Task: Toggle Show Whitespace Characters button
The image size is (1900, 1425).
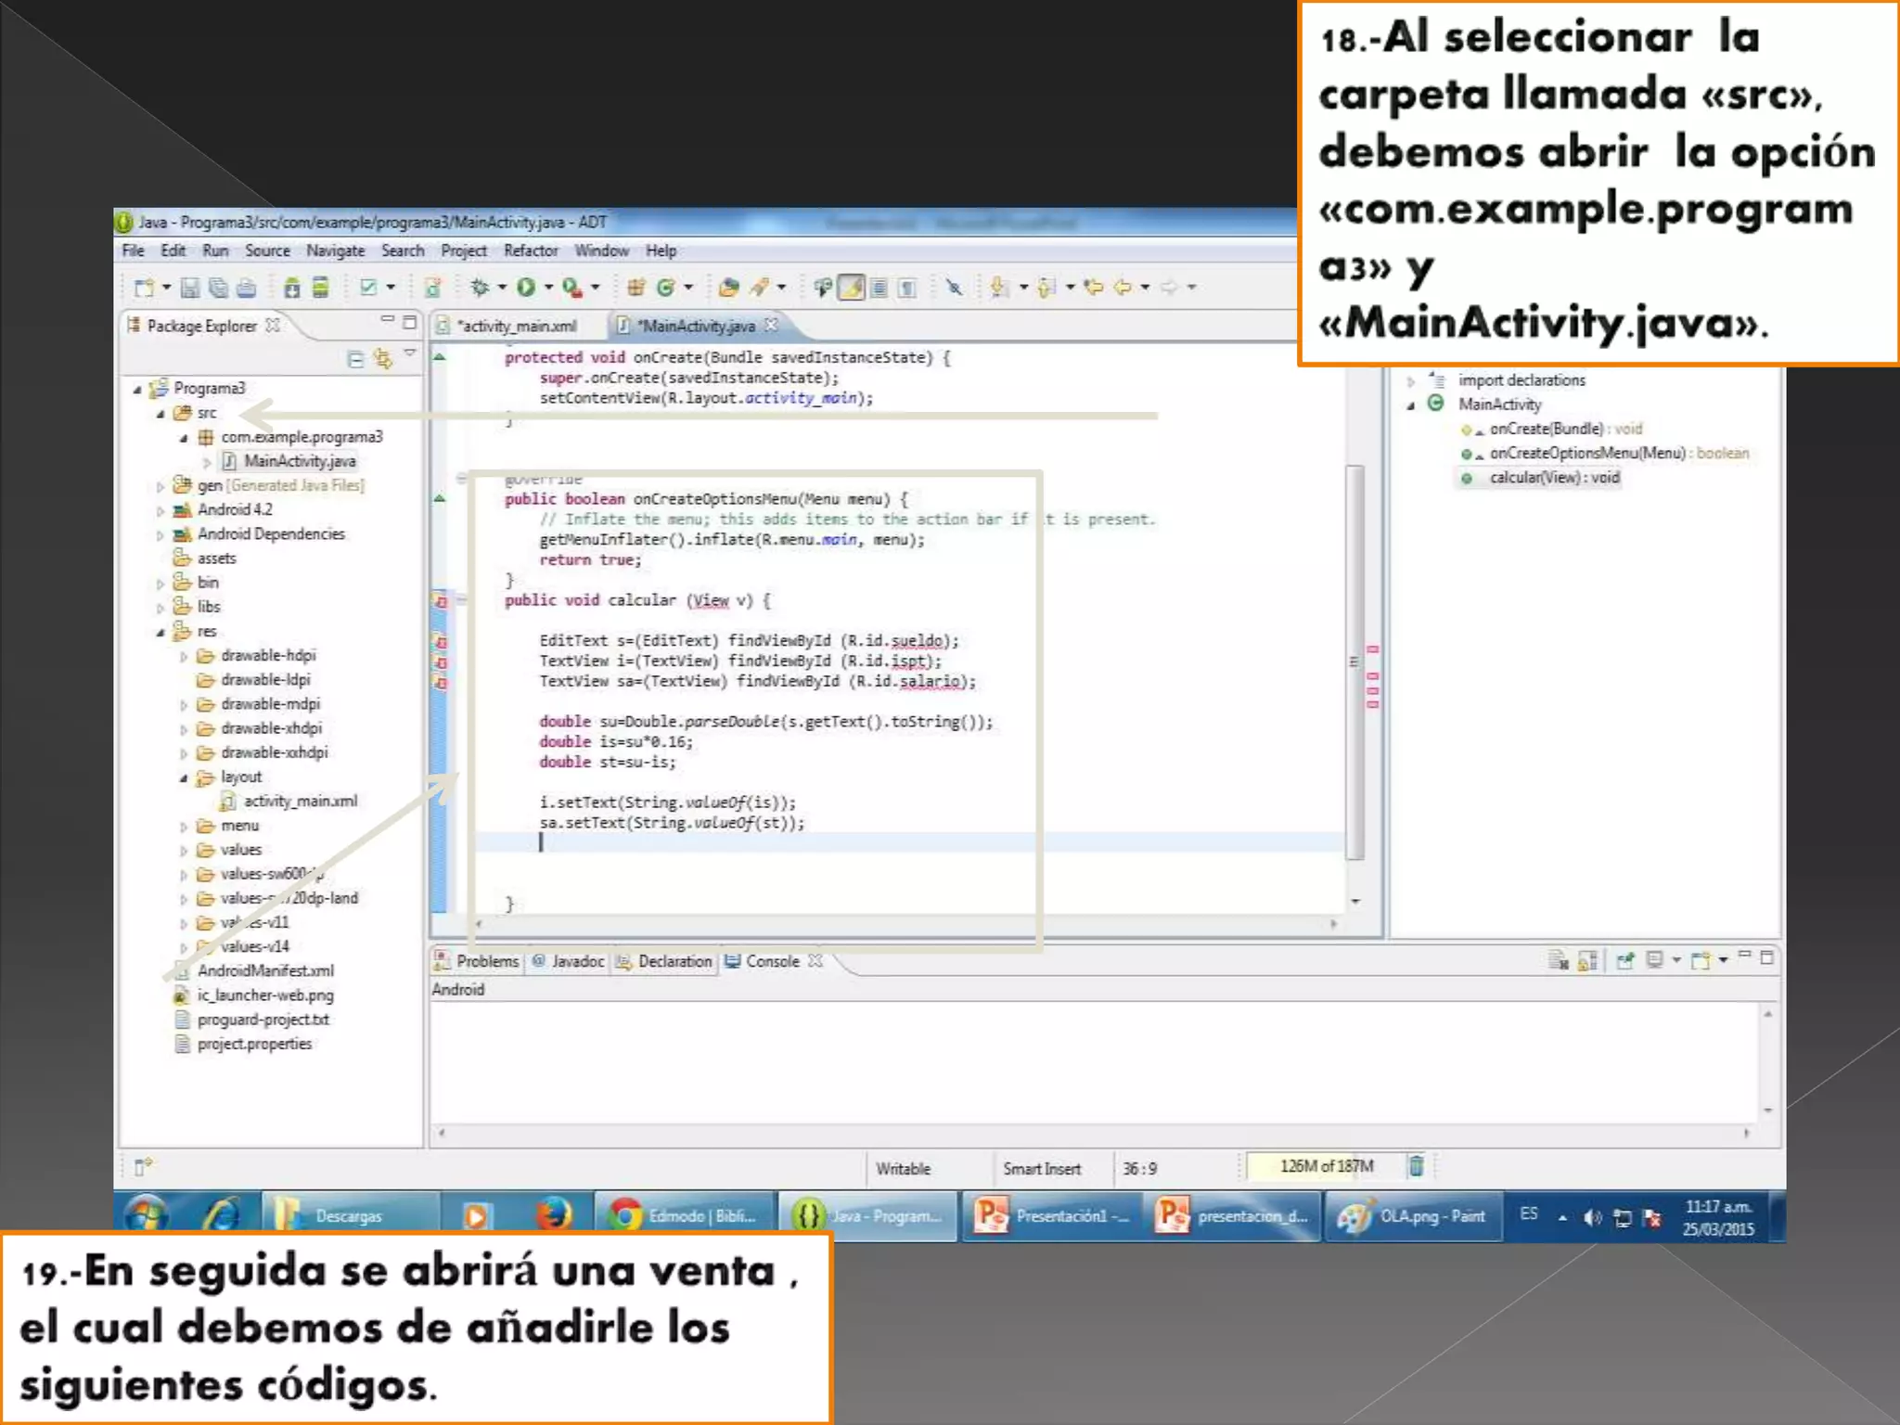Action: (x=908, y=288)
